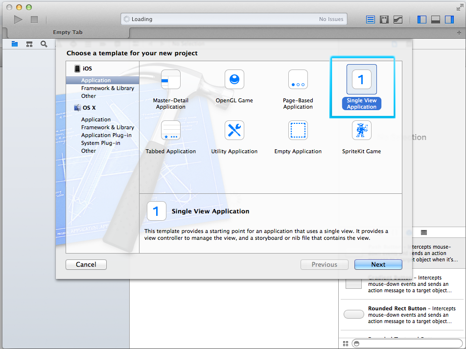Pick the SpriteKit Game template
This screenshot has width=466, height=349.
[361, 138]
